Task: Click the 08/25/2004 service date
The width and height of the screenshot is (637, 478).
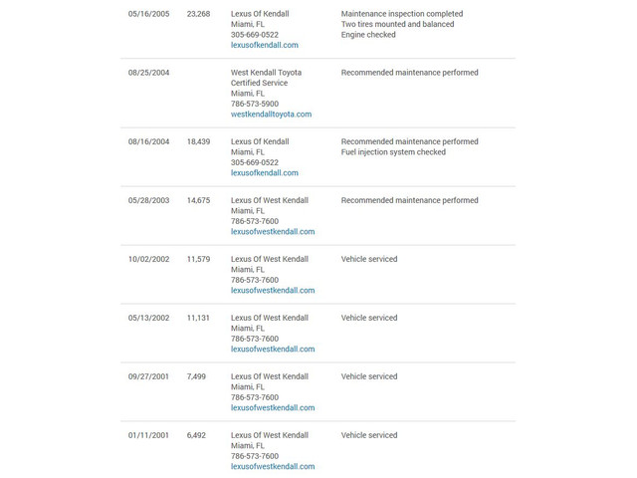Action: point(148,73)
